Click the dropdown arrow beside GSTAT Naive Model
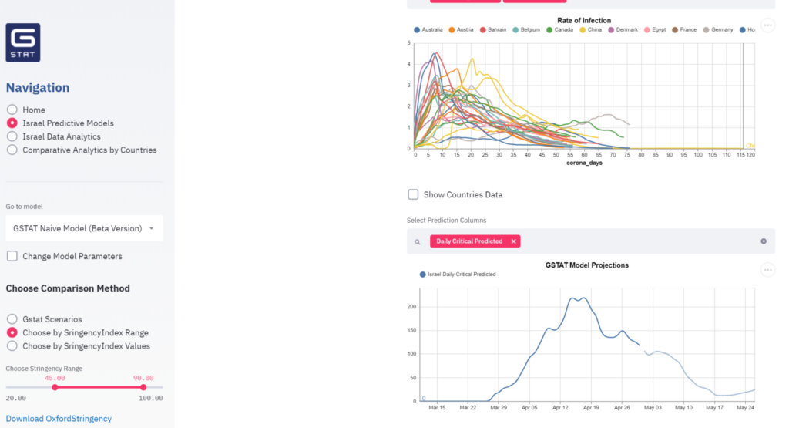The image size is (789, 428). [x=152, y=228]
